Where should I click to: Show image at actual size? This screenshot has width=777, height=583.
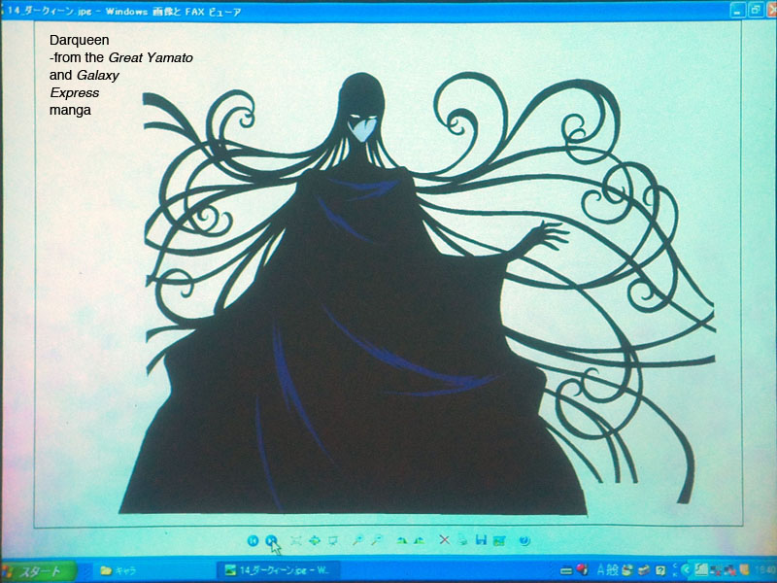coord(315,540)
